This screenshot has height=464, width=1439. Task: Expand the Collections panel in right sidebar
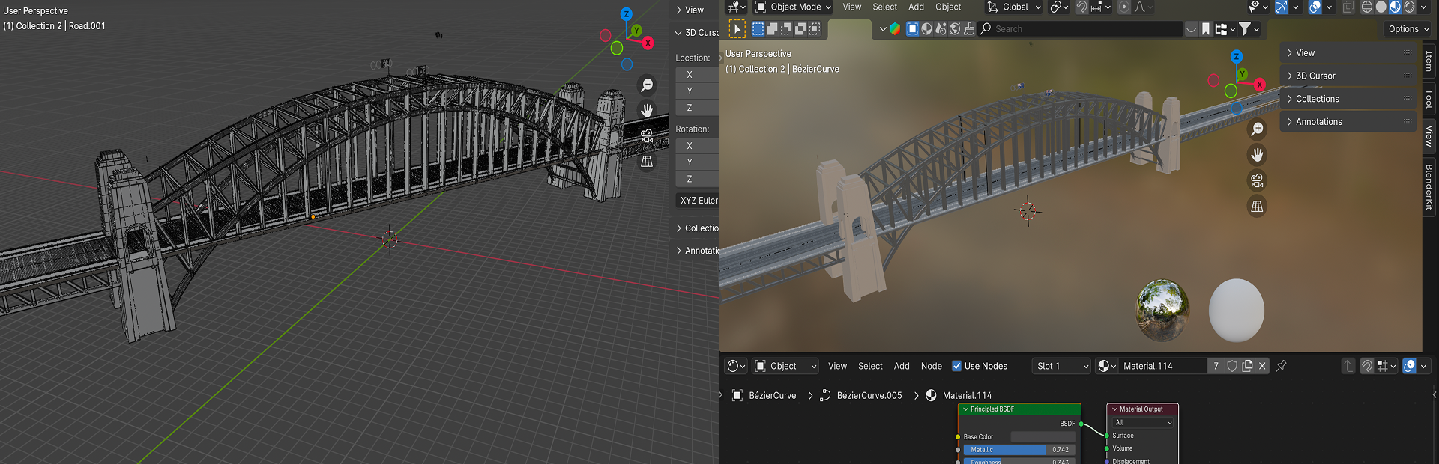[1348, 99]
